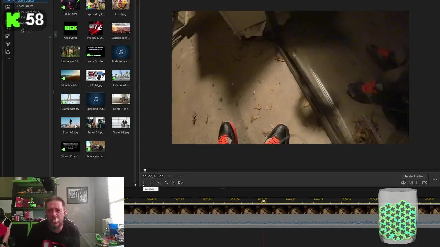Step to previous frame
Viewport: 440px width, 247px height.
[x=158, y=183]
